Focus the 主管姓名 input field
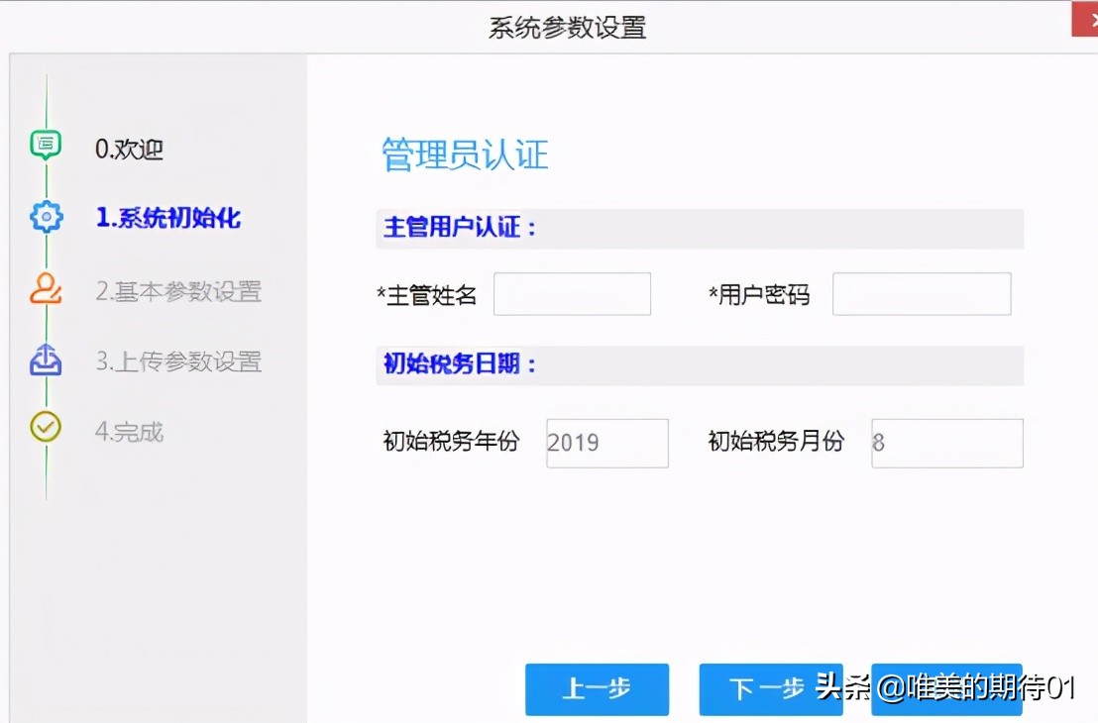1098x723 pixels. pyautogui.click(x=572, y=294)
